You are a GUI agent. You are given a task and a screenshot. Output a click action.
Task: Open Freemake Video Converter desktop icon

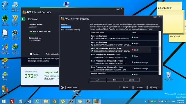pos(15,21)
